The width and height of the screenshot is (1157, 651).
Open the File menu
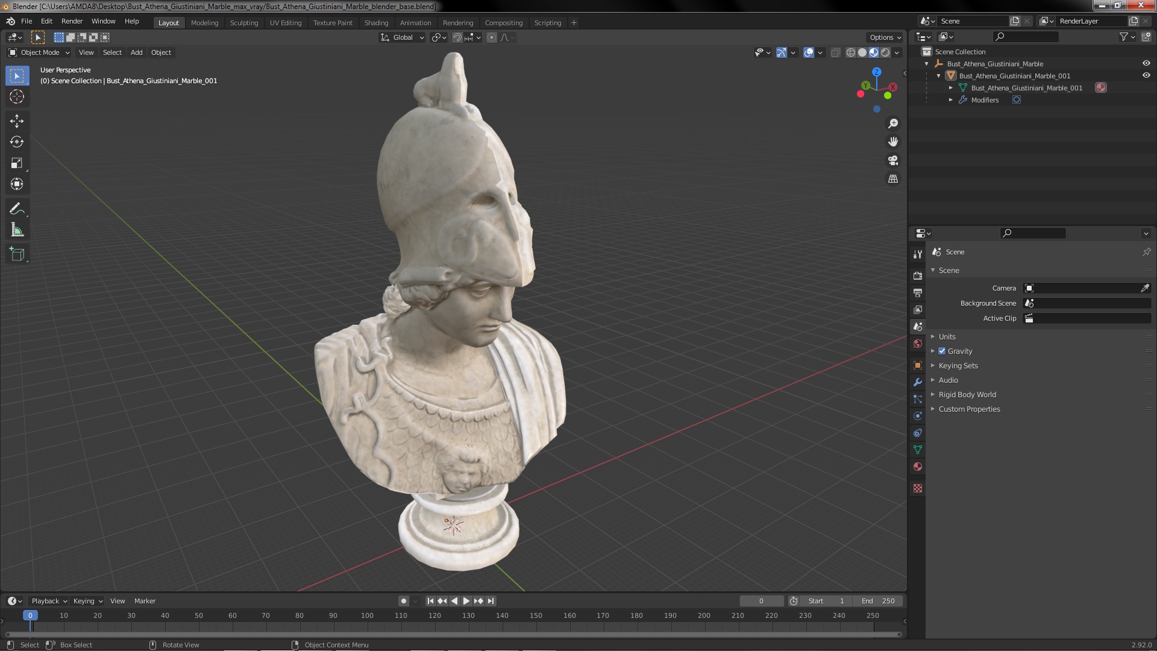coord(27,21)
